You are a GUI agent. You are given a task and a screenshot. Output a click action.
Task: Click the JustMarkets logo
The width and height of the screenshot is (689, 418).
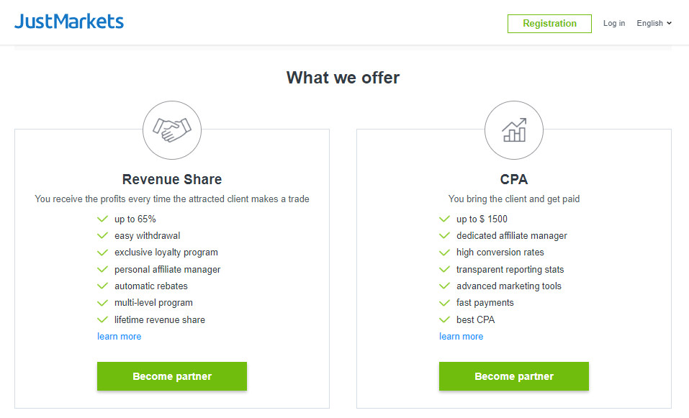[x=69, y=22]
